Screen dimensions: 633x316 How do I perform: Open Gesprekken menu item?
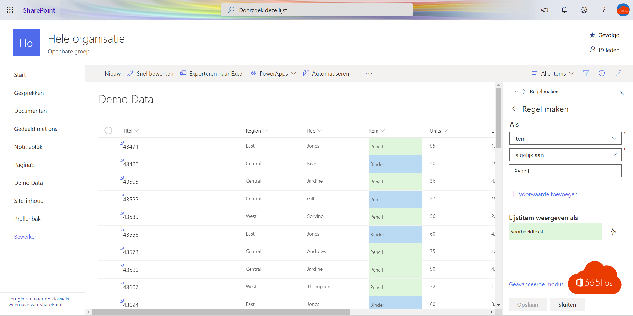tap(29, 92)
